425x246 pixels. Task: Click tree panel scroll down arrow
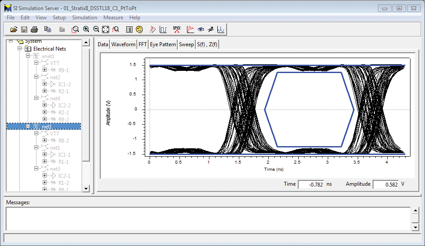point(86,188)
